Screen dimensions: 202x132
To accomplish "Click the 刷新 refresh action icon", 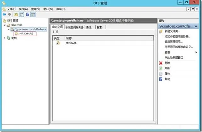I will [x=161, y=68].
